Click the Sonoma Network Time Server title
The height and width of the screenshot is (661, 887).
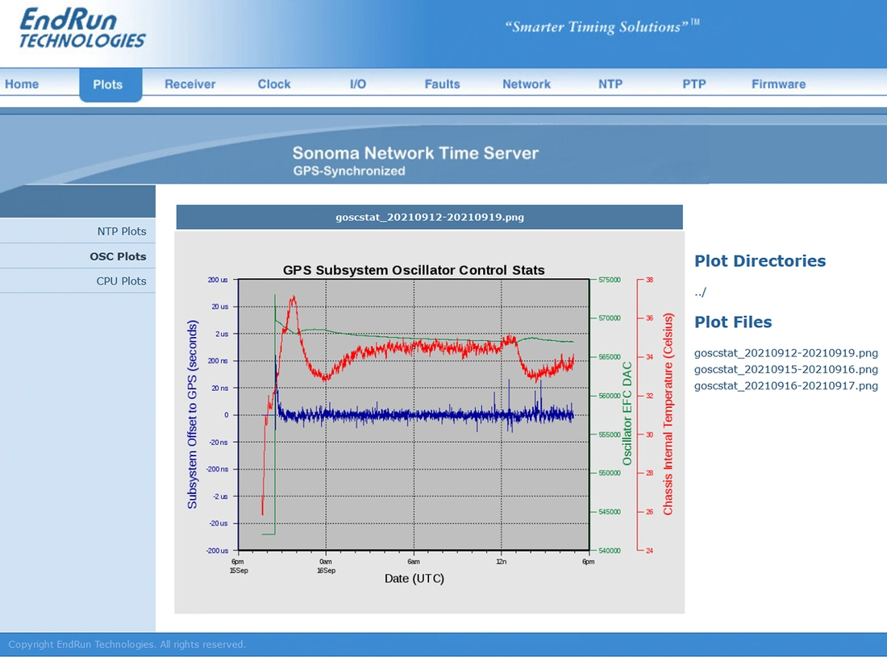(x=415, y=153)
